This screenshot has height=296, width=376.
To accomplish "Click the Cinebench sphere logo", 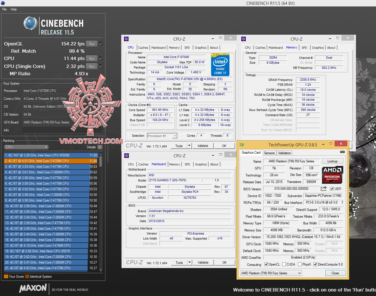I will [30, 23].
